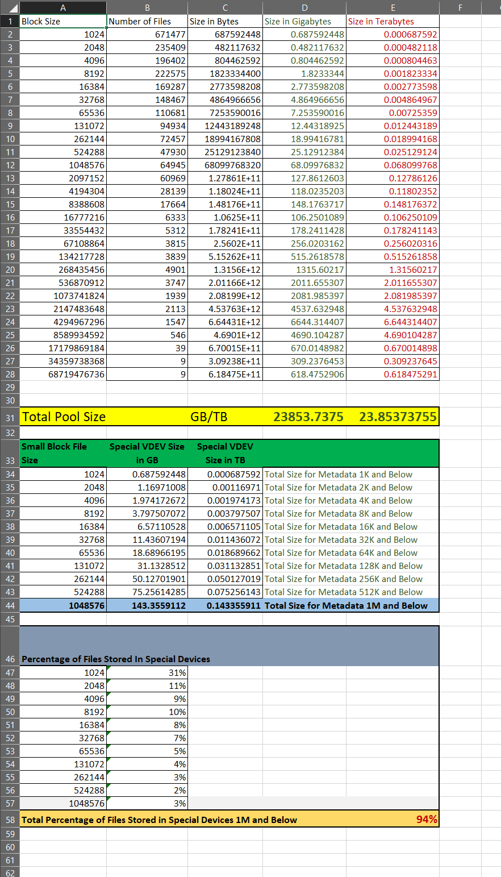Viewport: 501px width, 877px height.
Task: Click row 44 header number
Action: pyautogui.click(x=10, y=605)
